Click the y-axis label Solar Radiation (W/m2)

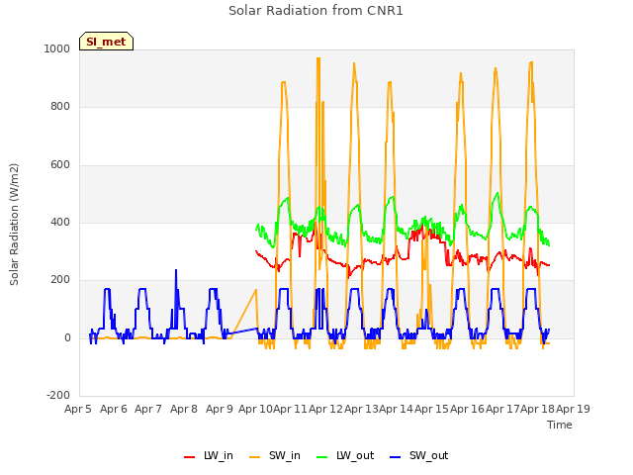coord(14,225)
